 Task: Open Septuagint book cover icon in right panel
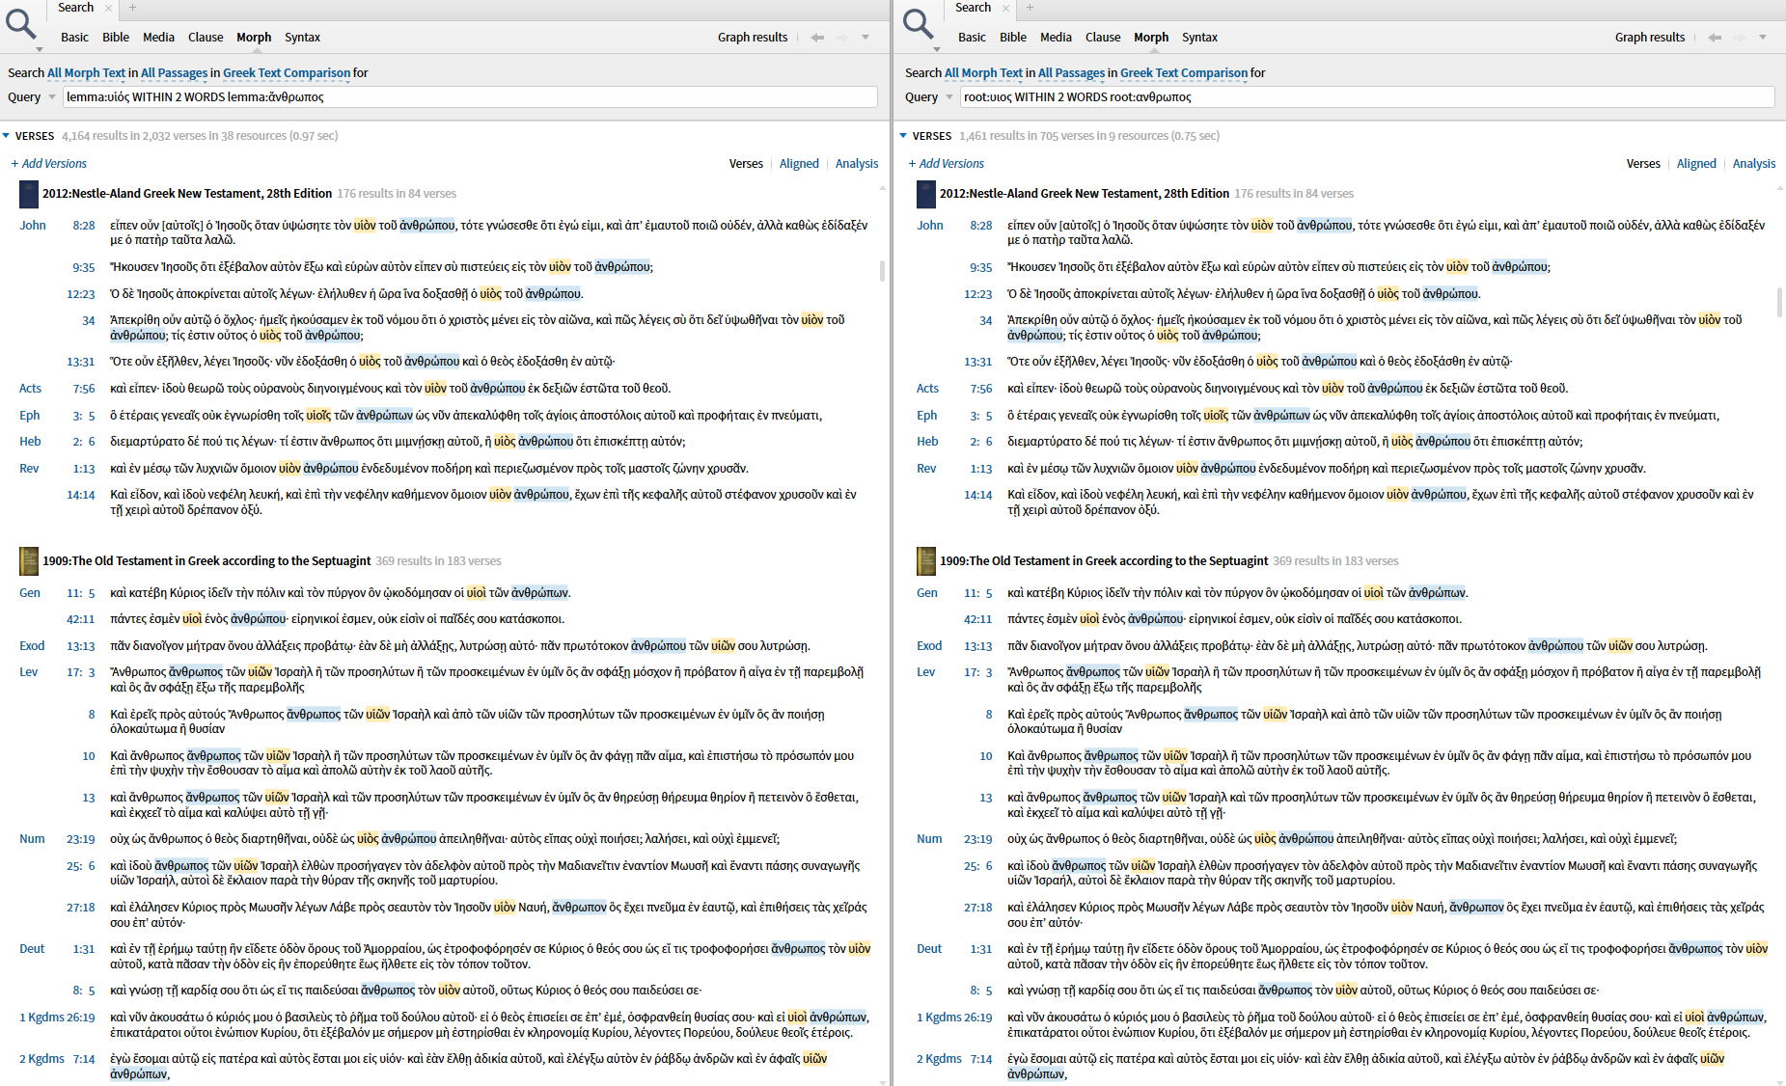(926, 561)
